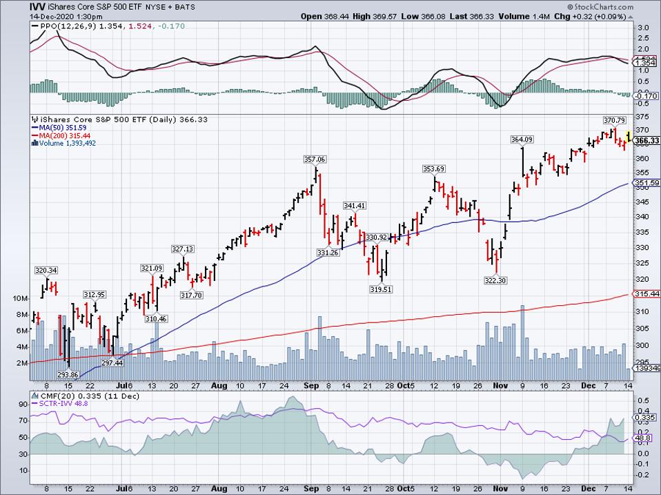This screenshot has height=495, width=661.
Task: Click the Chg +0.32 (+0.09%) value
Action: (x=590, y=17)
